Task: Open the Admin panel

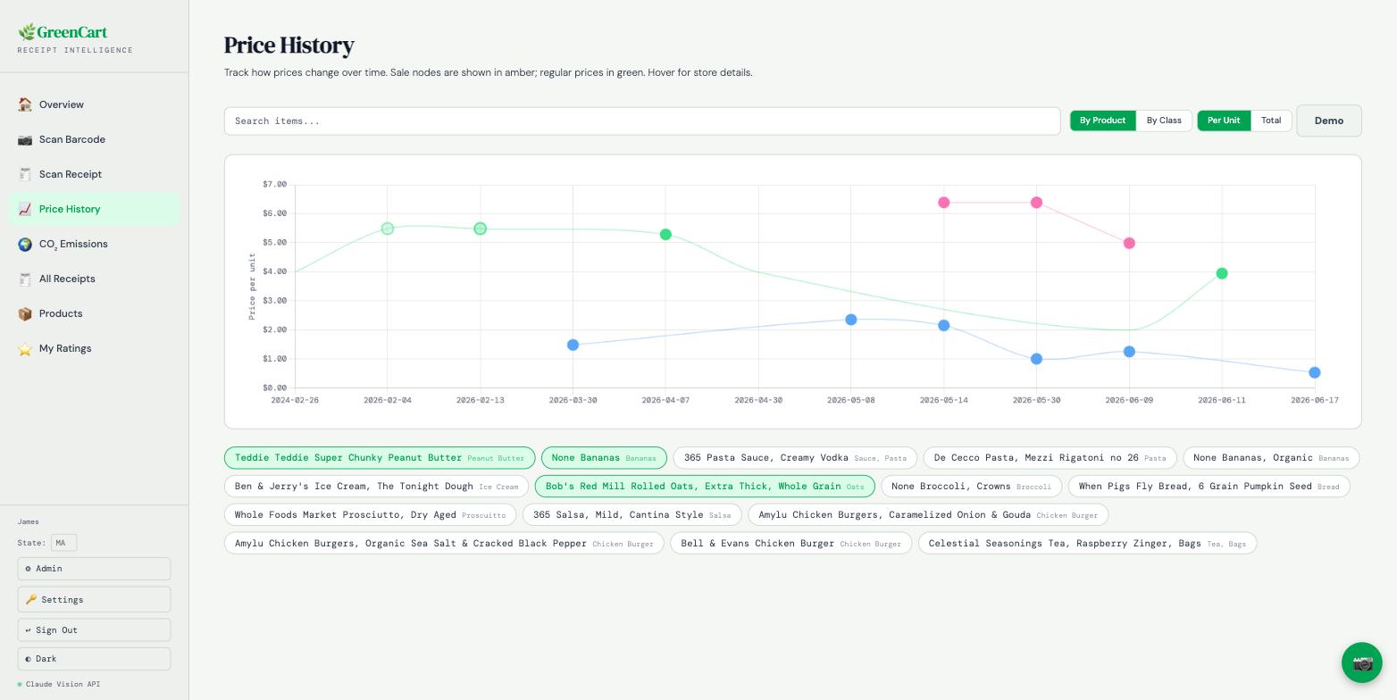Action: (x=94, y=569)
